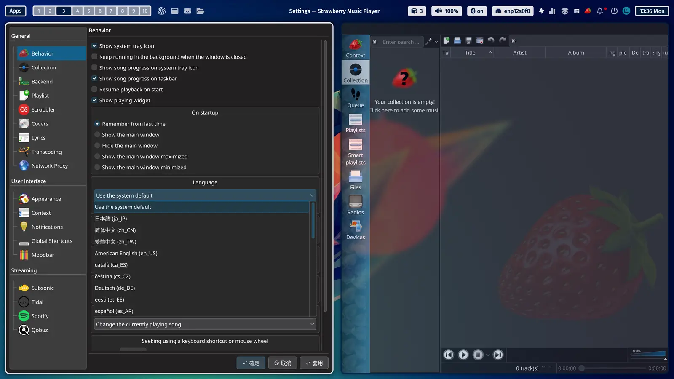Screen dimensions: 674x379
Task: Confirm settings with the 確定 button
Action: click(251, 363)
